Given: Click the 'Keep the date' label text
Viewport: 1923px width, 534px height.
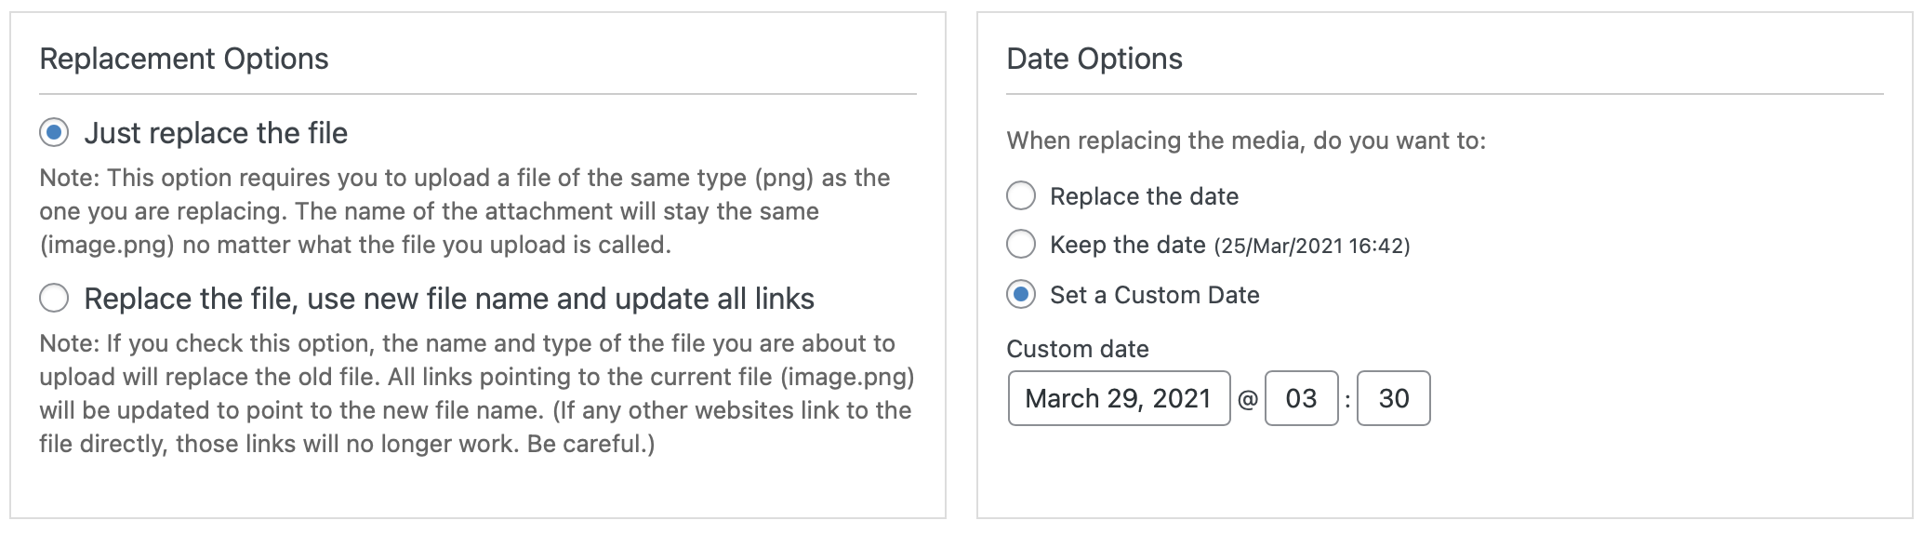Looking at the screenshot, I should [x=1127, y=245].
